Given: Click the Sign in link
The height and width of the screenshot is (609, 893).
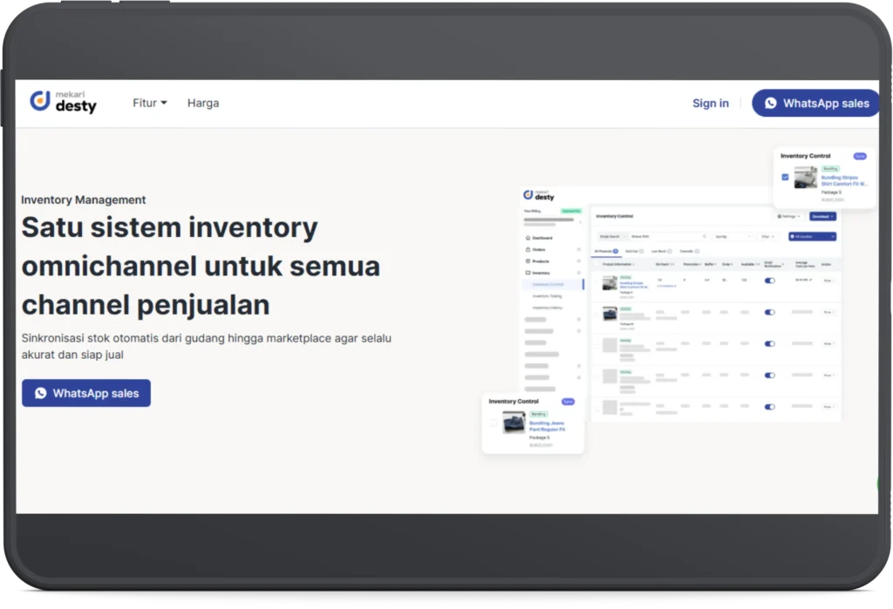Looking at the screenshot, I should [x=710, y=103].
